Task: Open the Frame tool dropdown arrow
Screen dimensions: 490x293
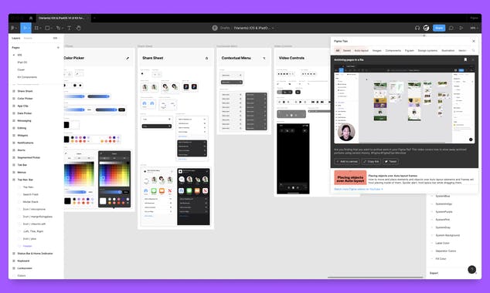Action: coord(41,29)
